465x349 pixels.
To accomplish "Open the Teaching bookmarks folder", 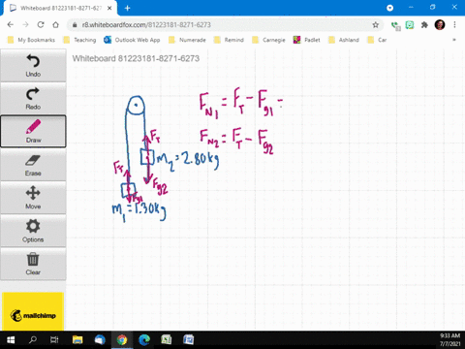I will tap(79, 40).
